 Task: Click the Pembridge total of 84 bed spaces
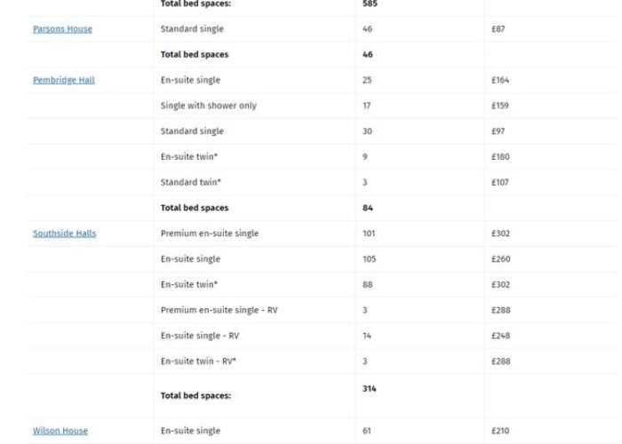(x=368, y=208)
